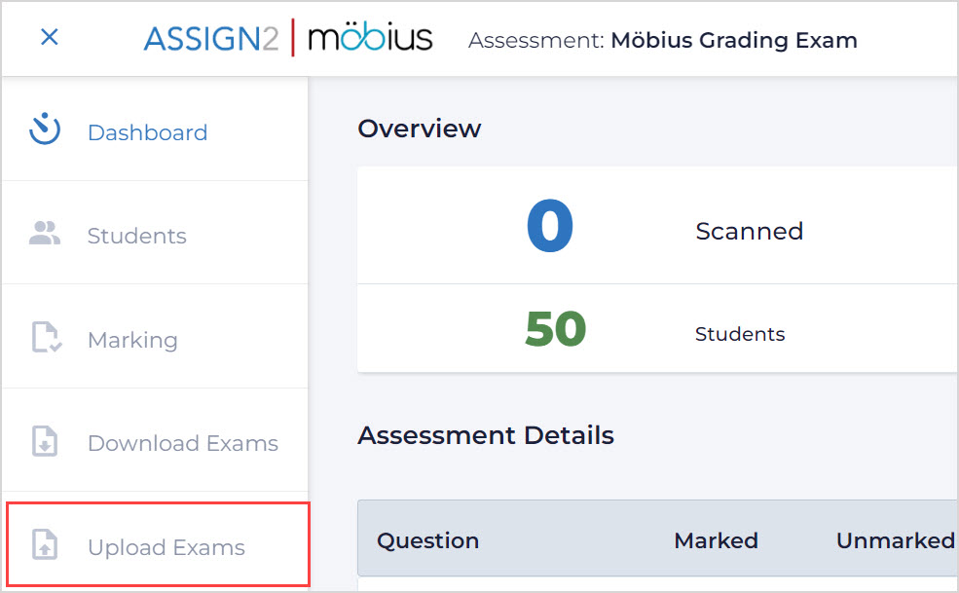Open the Dashboard menu item
Viewport: 959px width, 593px height.
click(147, 132)
